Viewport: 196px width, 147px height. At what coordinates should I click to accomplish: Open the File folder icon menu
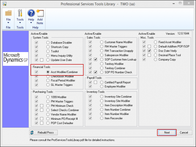[x=8, y=13]
